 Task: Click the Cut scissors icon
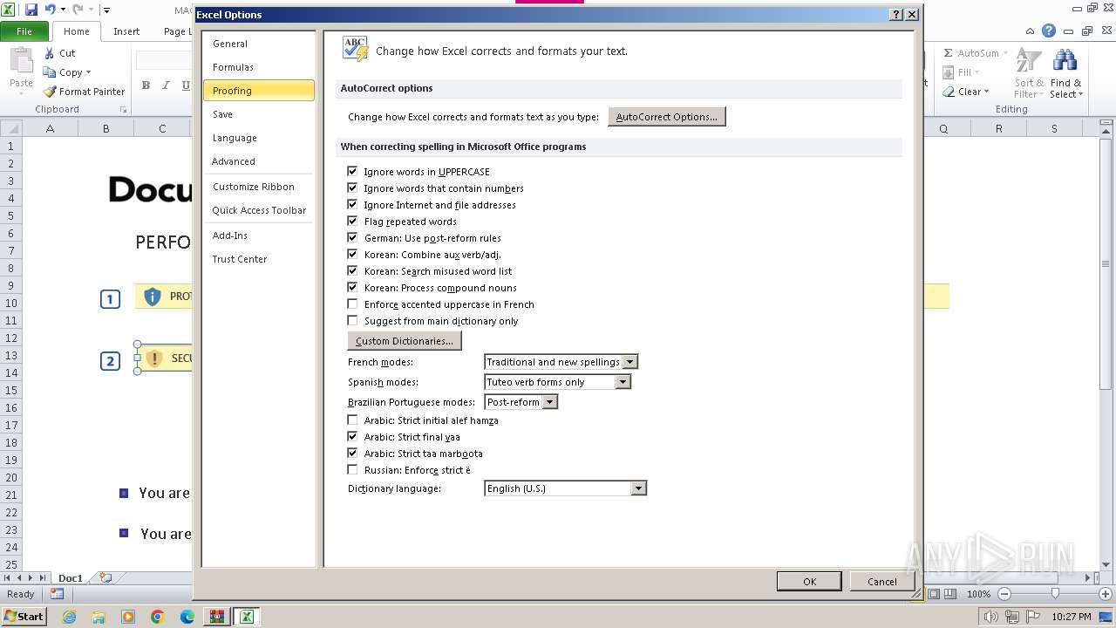point(50,53)
